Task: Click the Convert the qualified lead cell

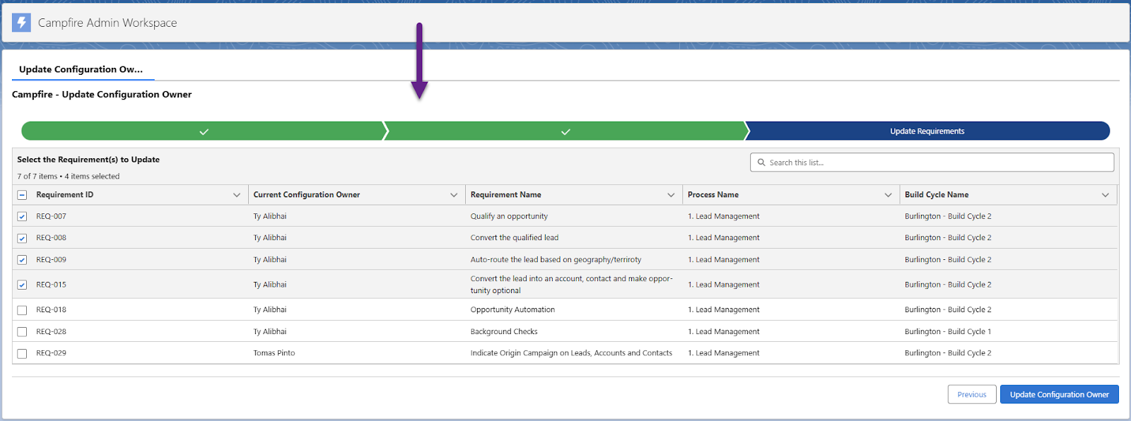Action: pos(515,237)
